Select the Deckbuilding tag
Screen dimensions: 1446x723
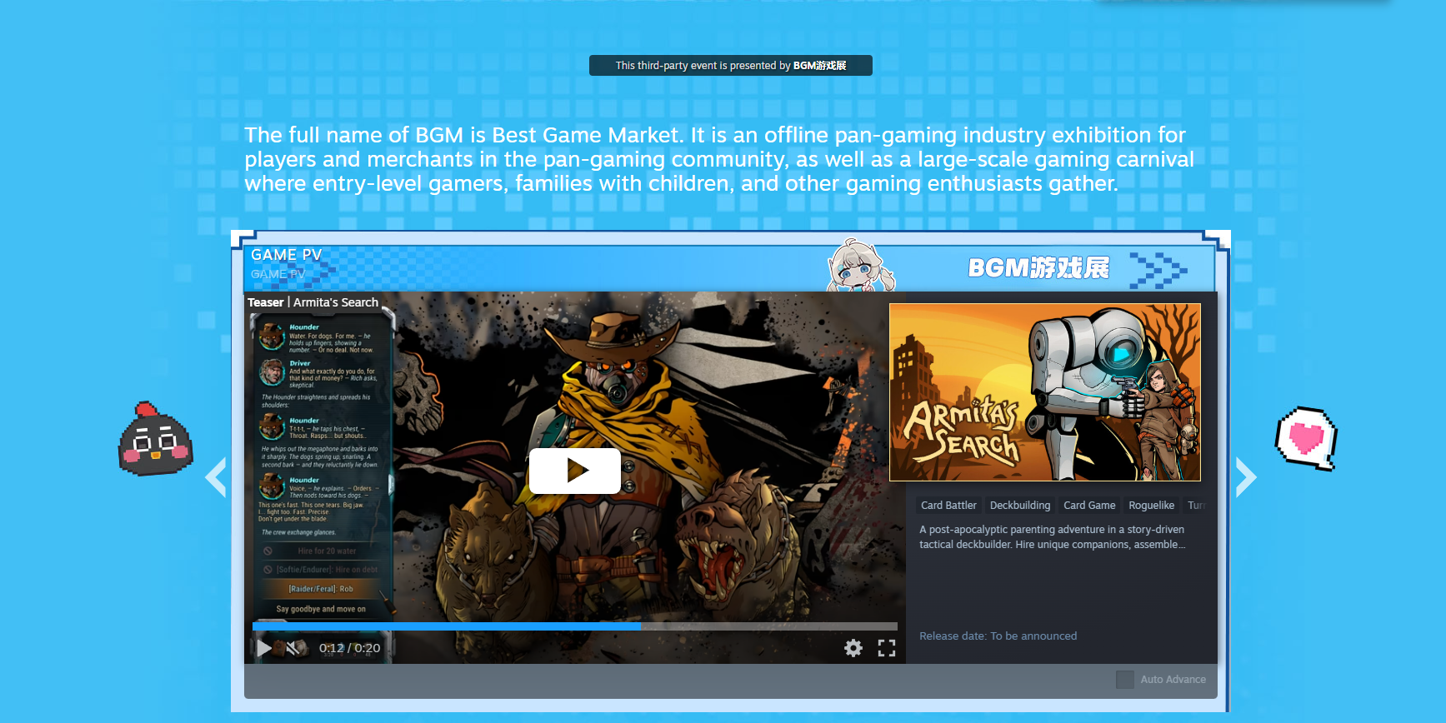(1019, 506)
